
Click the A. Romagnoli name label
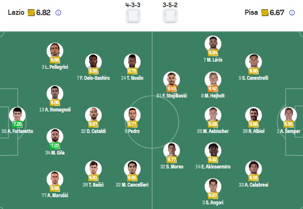click(x=55, y=110)
